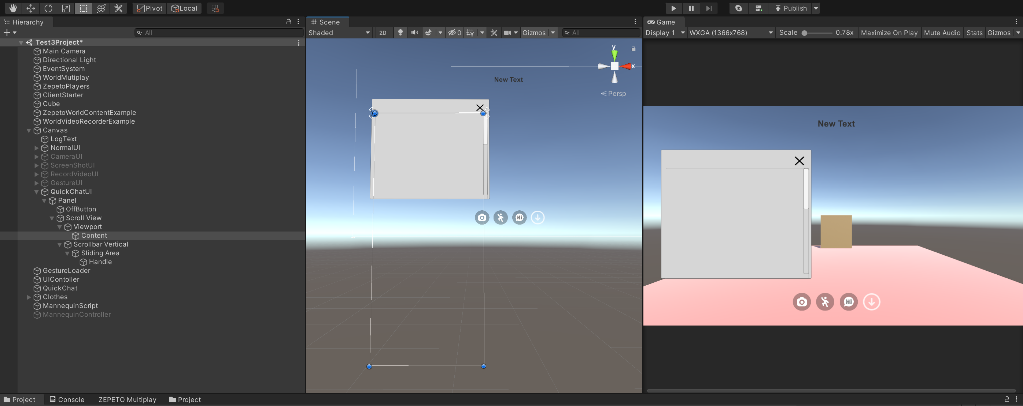Viewport: 1023px width, 406px height.
Task: Enable Maximize On Play
Action: [x=889, y=33]
